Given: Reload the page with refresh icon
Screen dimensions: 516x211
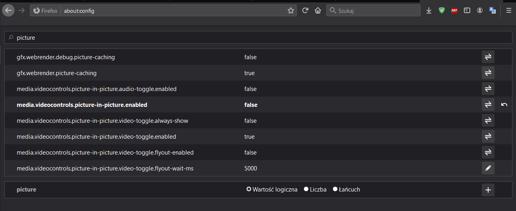Looking at the screenshot, I should pos(305,11).
